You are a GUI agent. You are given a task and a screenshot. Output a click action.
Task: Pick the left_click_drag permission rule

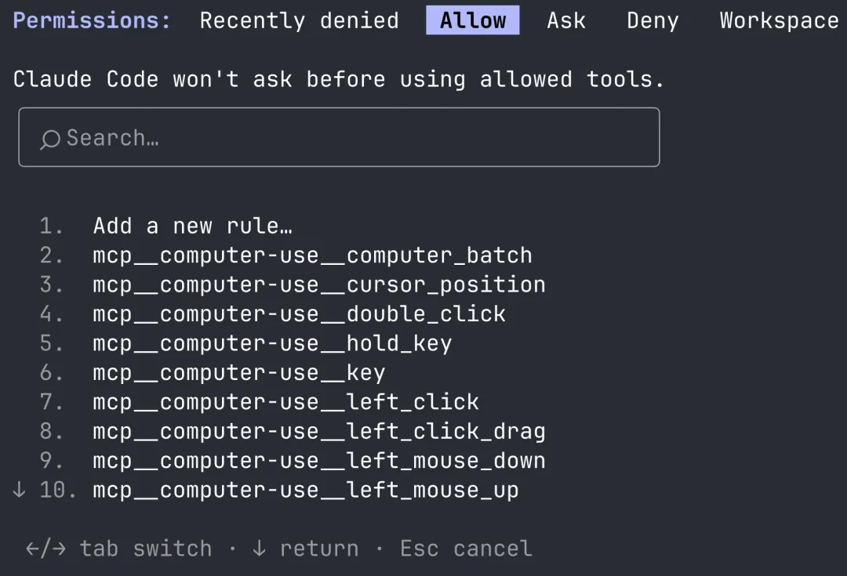click(318, 431)
